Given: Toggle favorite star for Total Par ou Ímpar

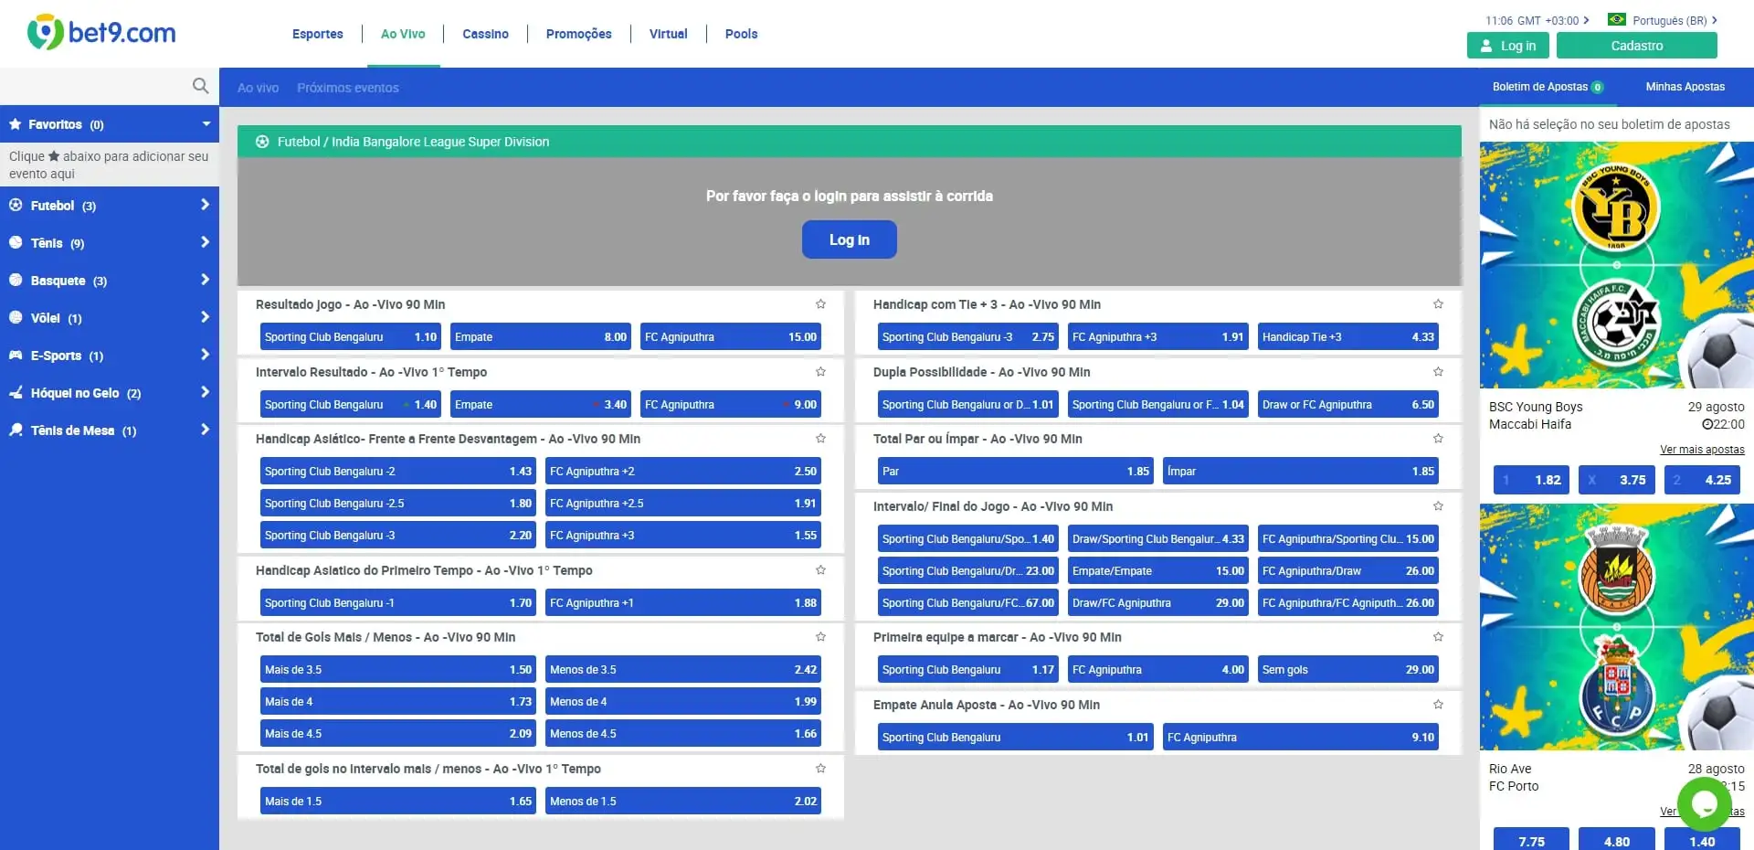Looking at the screenshot, I should pyautogui.click(x=1438, y=439).
